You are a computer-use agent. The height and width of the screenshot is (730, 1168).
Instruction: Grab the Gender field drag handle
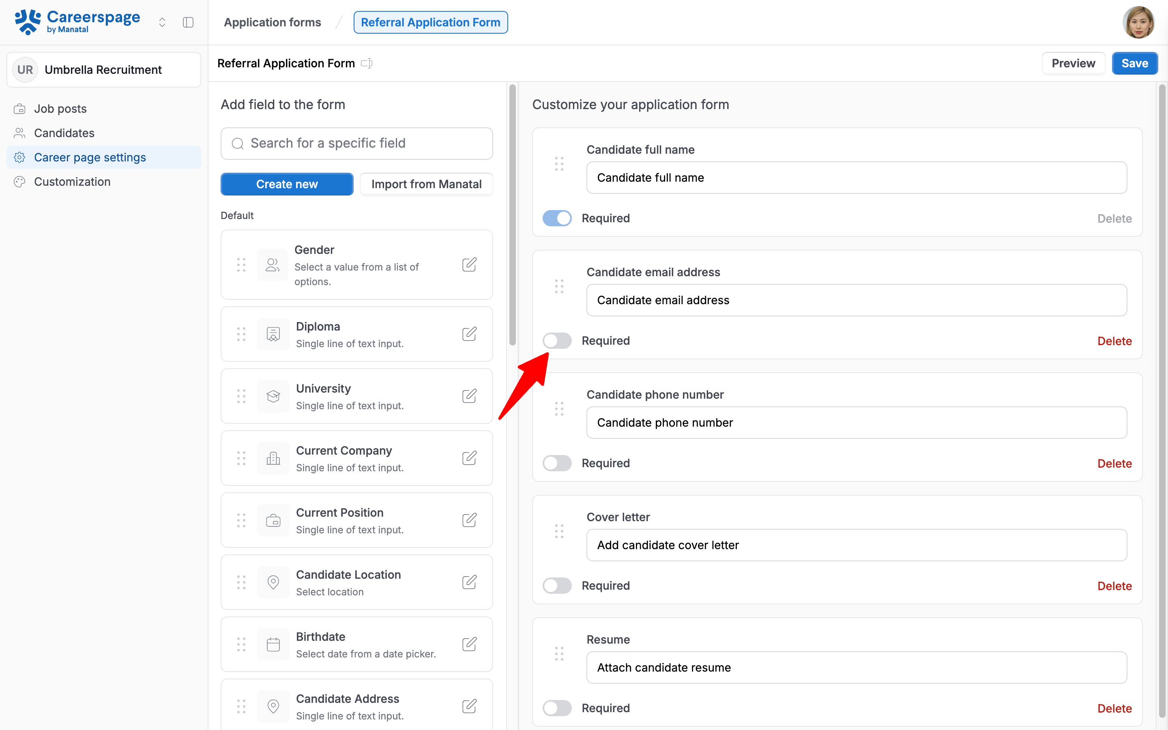(x=241, y=264)
